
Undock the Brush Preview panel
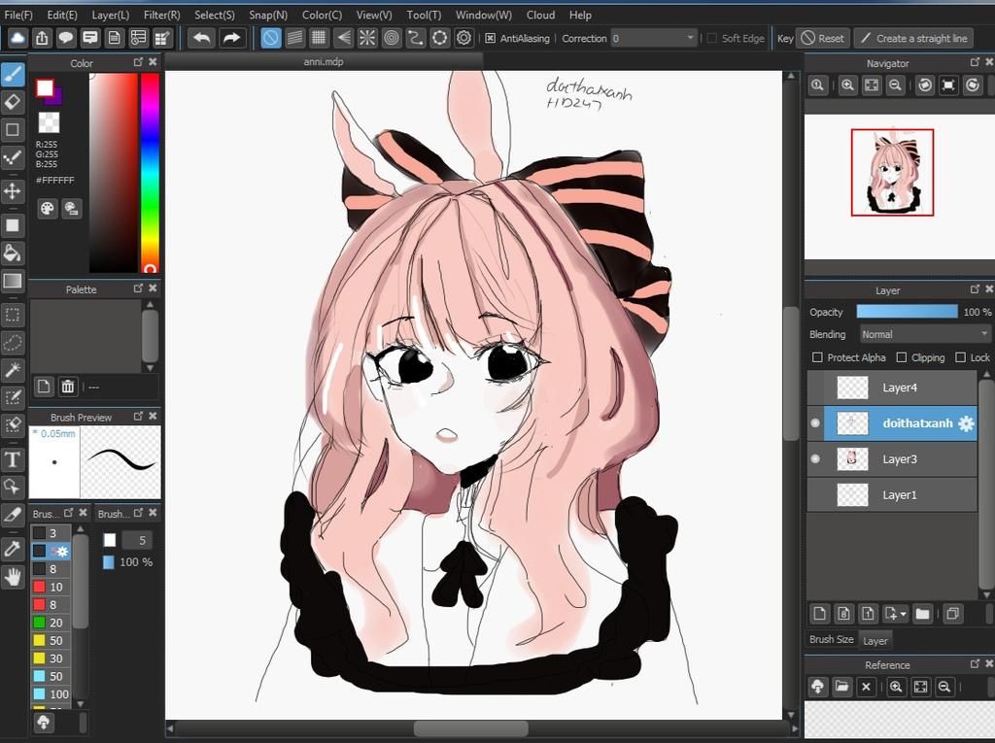click(x=138, y=417)
